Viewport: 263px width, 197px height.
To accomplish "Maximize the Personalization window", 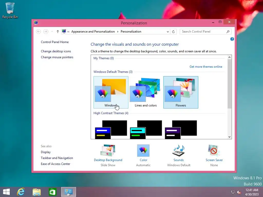I will 220,22.
